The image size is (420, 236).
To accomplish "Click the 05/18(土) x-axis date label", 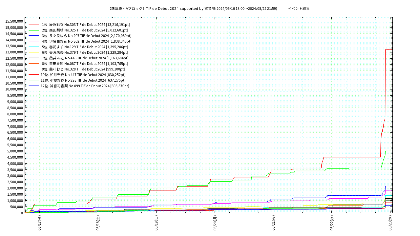I will click(x=98, y=223).
